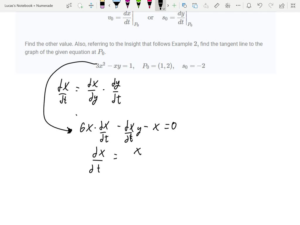Toggle the ink-to-shape conversion tool

[185, 5]
